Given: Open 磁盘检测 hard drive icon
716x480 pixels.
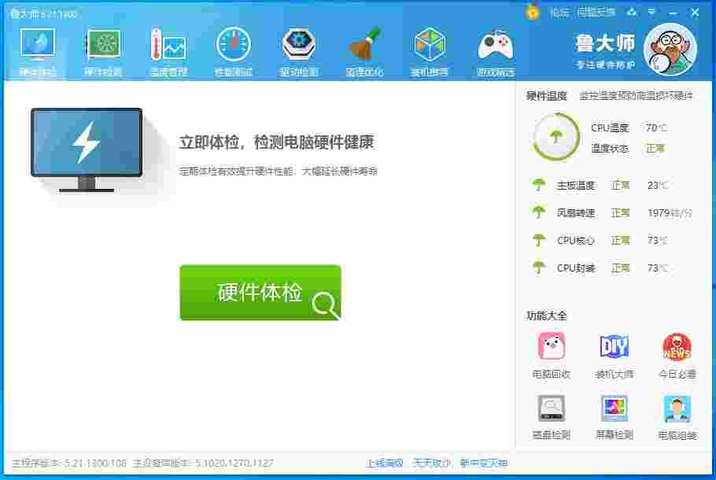Looking at the screenshot, I should 552,408.
